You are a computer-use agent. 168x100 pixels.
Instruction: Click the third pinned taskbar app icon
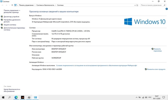pyautogui.click(x=29, y=97)
